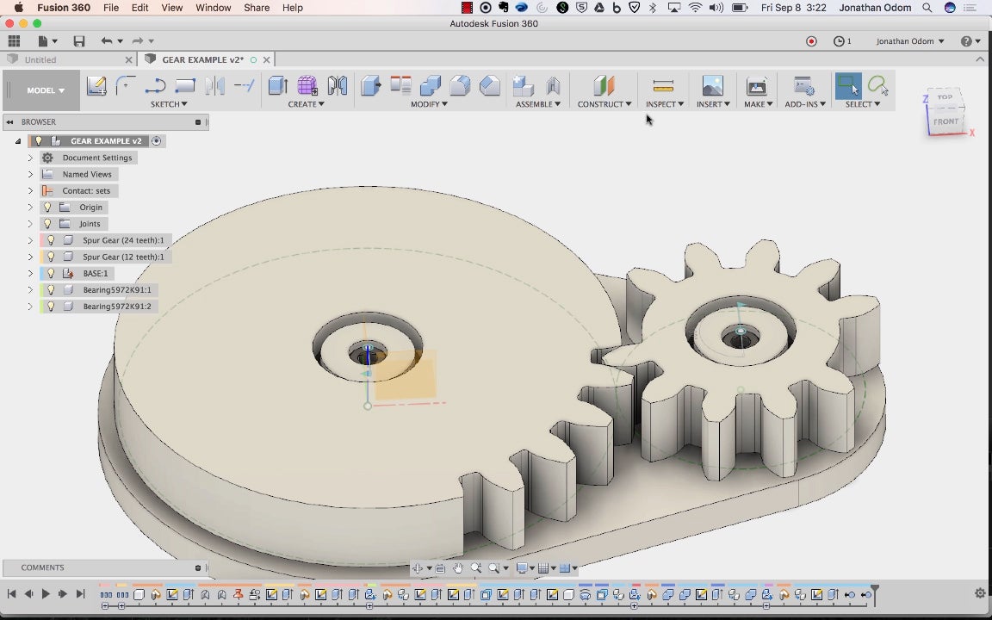Click the Measure ruler icon
Image resolution: width=992 pixels, height=620 pixels.
[x=663, y=85]
